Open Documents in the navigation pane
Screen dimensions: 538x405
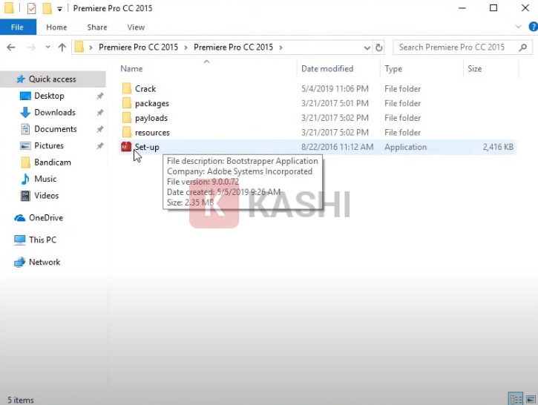56,129
